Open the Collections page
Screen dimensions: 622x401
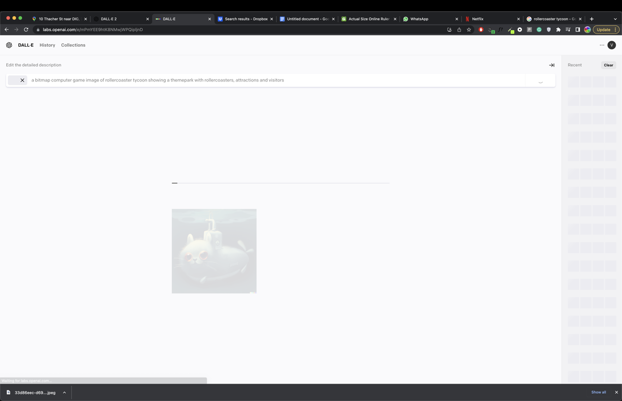[73, 45]
